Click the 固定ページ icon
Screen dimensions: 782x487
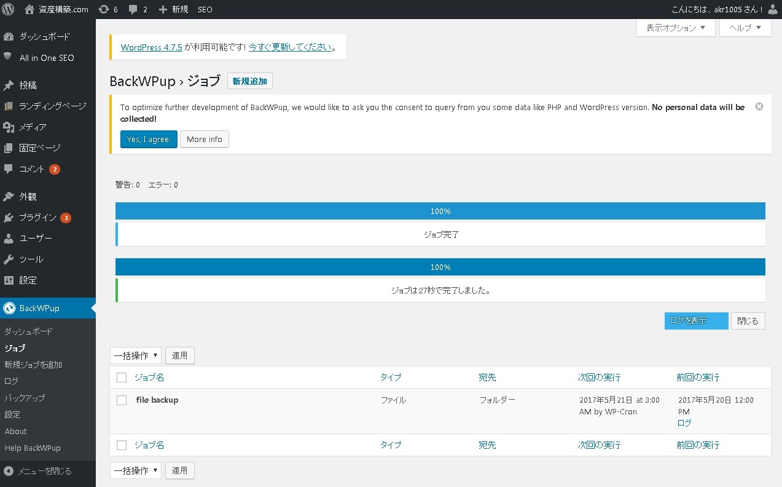9,148
